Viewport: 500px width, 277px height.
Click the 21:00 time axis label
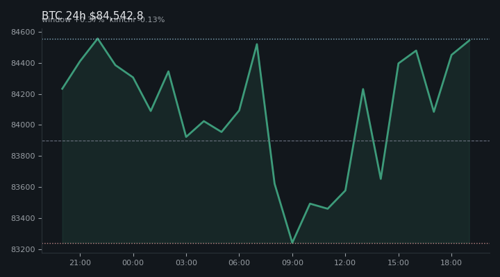(x=80, y=262)
